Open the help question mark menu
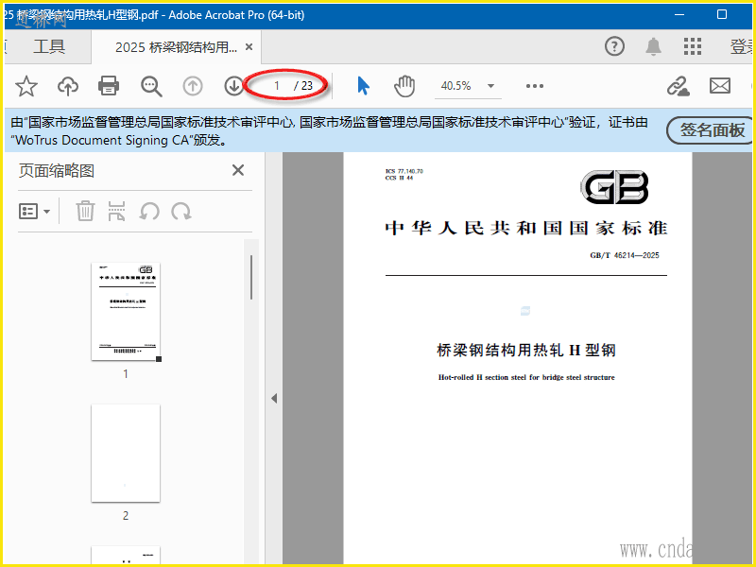 click(614, 46)
